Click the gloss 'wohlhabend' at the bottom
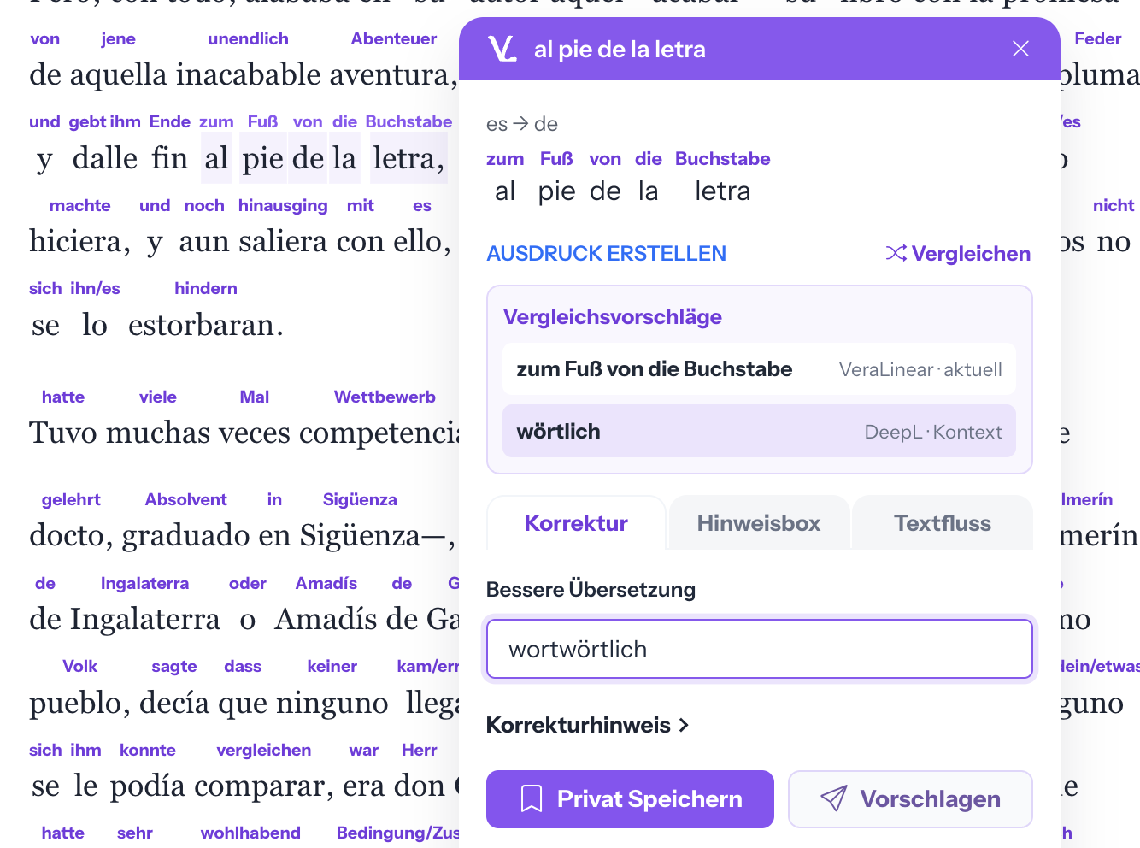1140x848 pixels. 250,833
